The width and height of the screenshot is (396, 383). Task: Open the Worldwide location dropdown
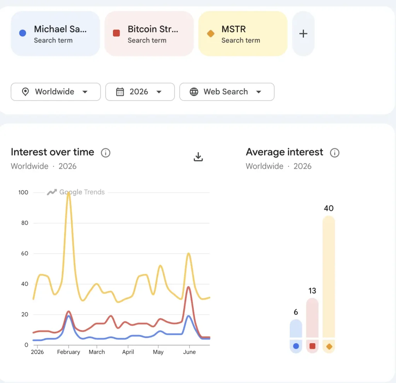[x=56, y=92]
